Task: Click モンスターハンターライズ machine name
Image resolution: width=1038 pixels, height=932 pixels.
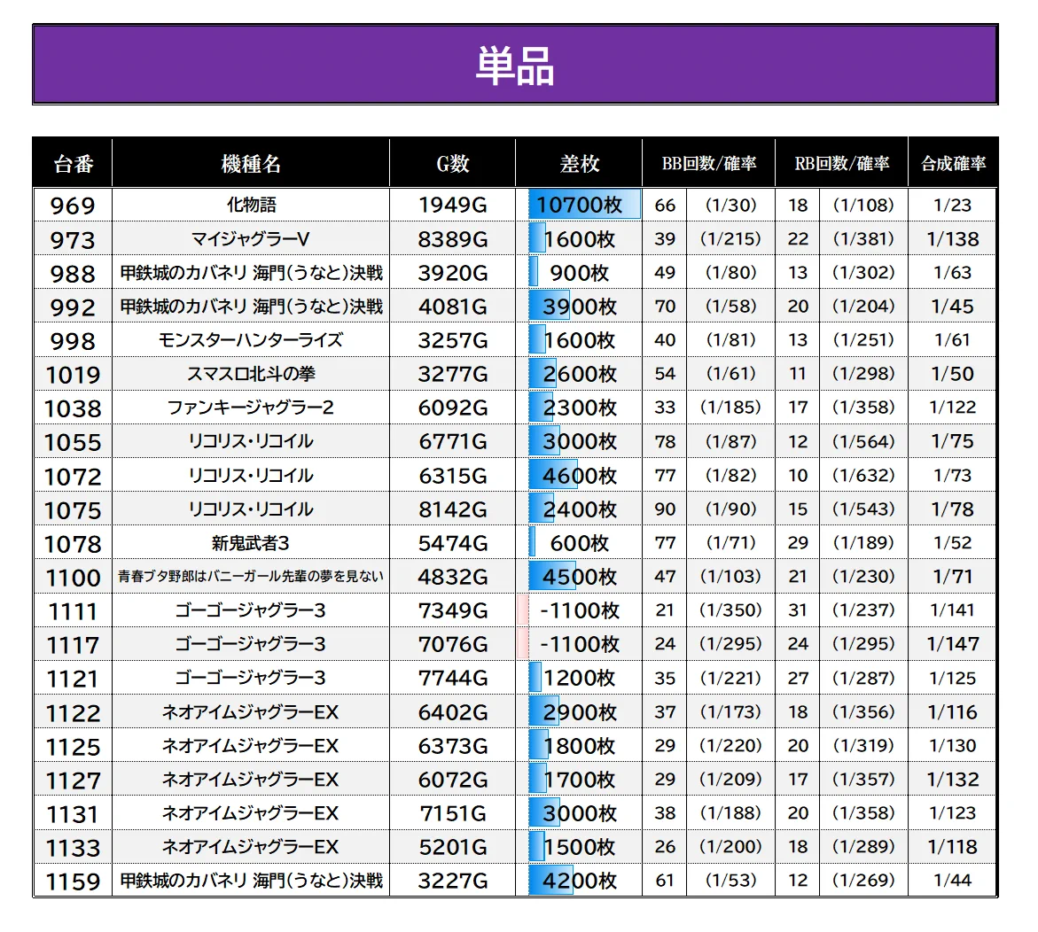Action: point(251,340)
